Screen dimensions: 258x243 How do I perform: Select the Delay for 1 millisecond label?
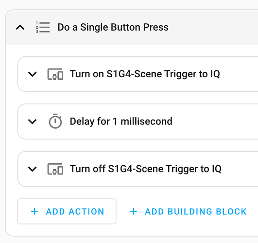click(121, 121)
